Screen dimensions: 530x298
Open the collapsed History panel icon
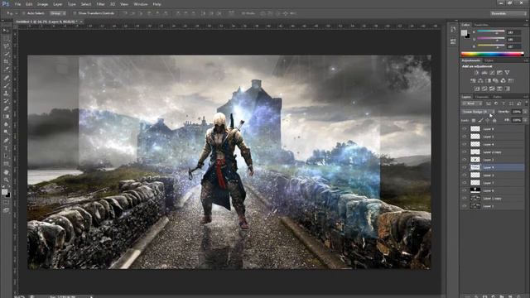tap(453, 30)
